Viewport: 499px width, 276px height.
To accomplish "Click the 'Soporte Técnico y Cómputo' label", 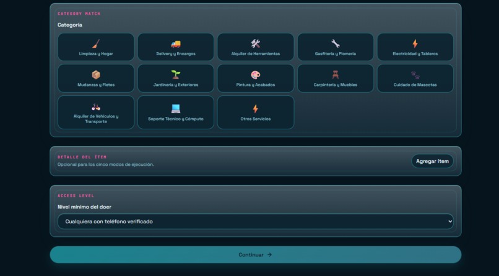I will [176, 119].
